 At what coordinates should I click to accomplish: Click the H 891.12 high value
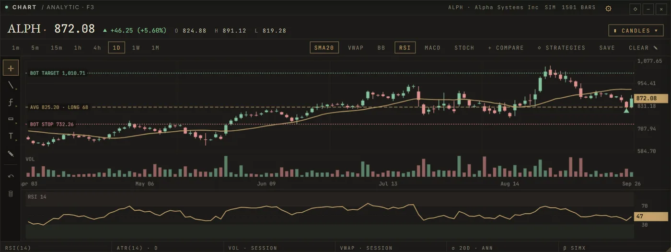(231, 31)
